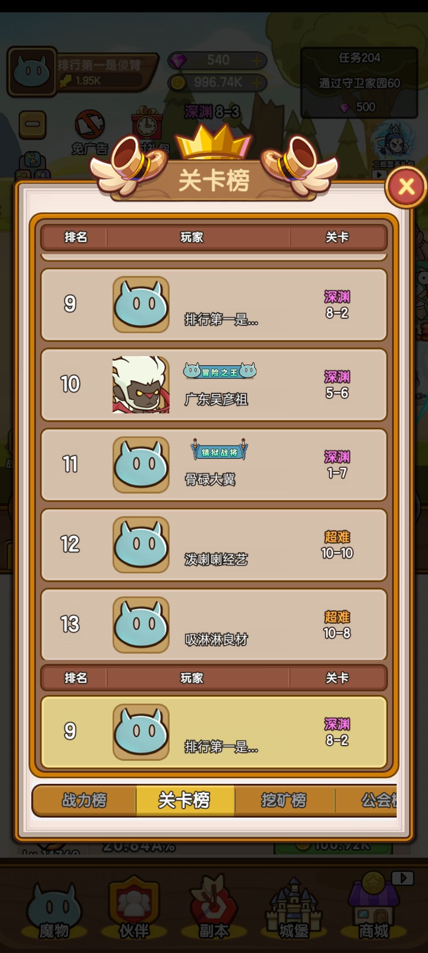Open the 商城 shop icon
This screenshot has width=428, height=953.
[374, 909]
